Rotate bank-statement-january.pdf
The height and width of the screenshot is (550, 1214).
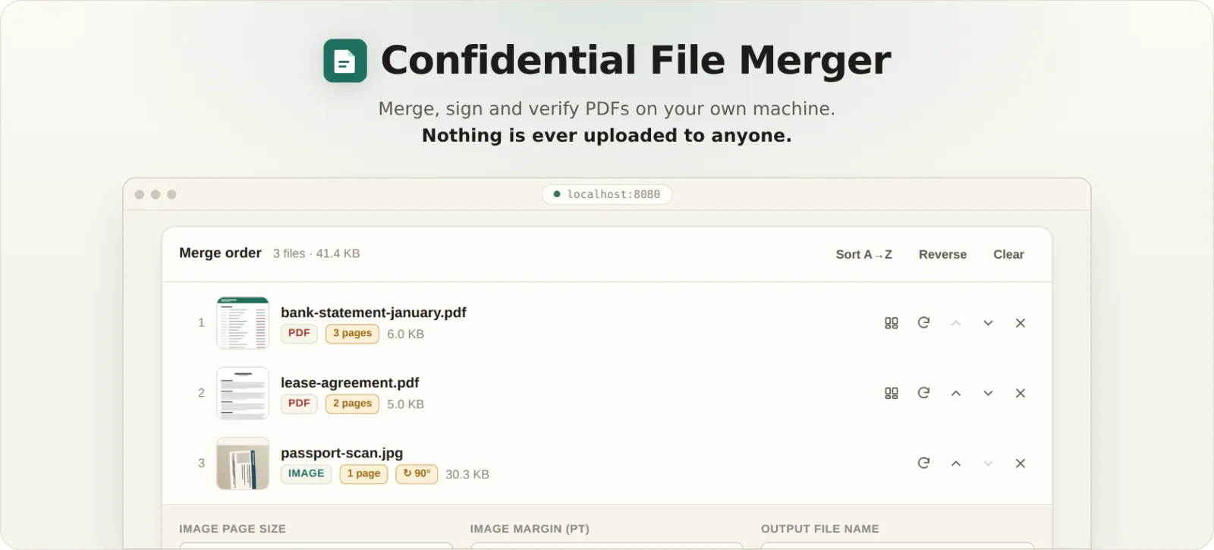click(923, 323)
